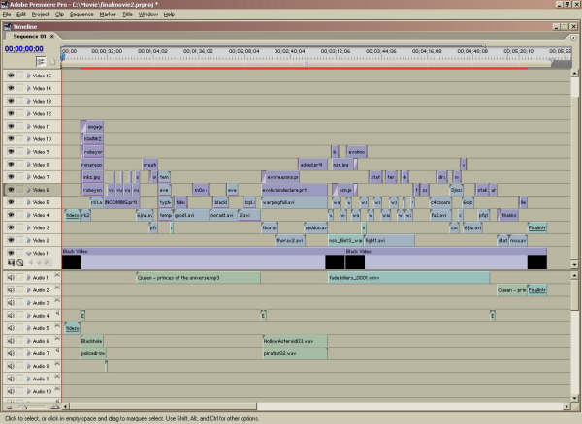
Task: Click the Set Unnumbered Marker icon
Action: [52, 62]
